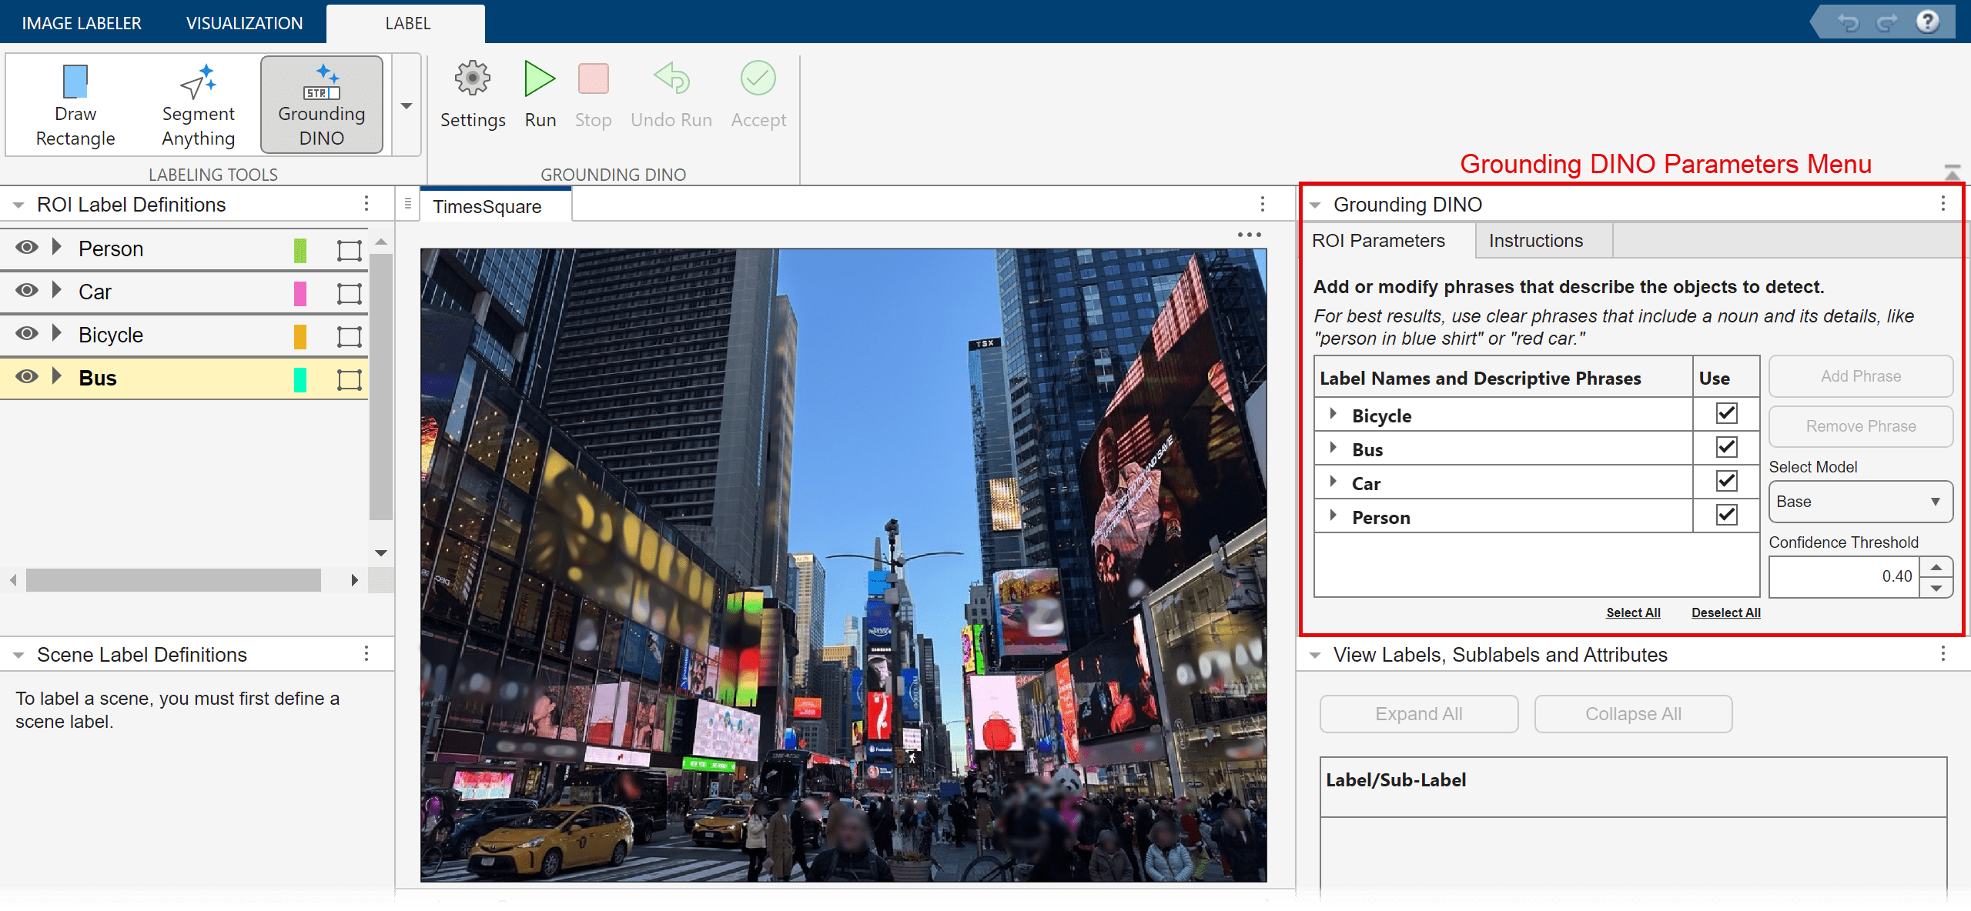Expand labeling tools gallery dropdown arrow
The image size is (1971, 911).
[407, 105]
